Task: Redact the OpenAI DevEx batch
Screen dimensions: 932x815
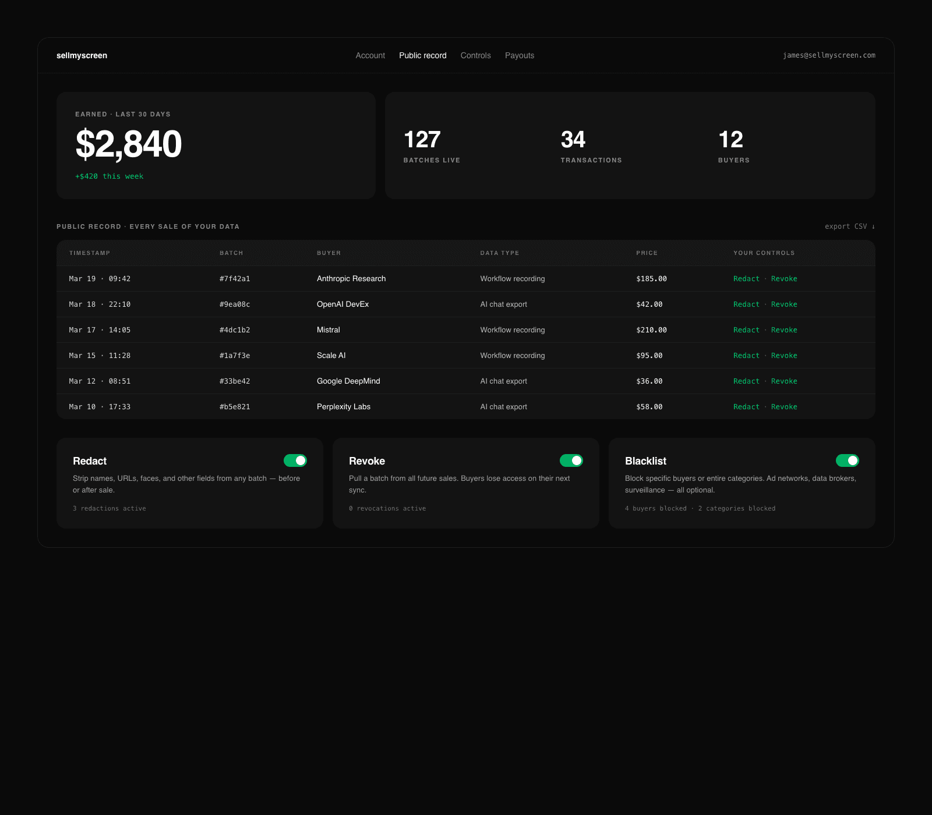Action: pyautogui.click(x=746, y=304)
